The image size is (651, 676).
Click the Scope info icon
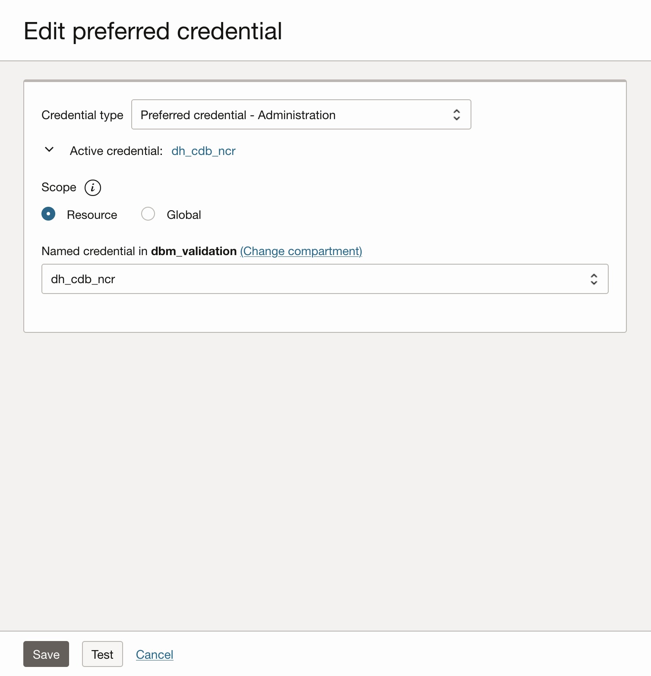93,188
